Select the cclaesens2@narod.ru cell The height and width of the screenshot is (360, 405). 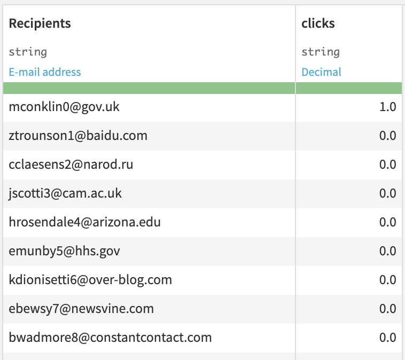149,165
